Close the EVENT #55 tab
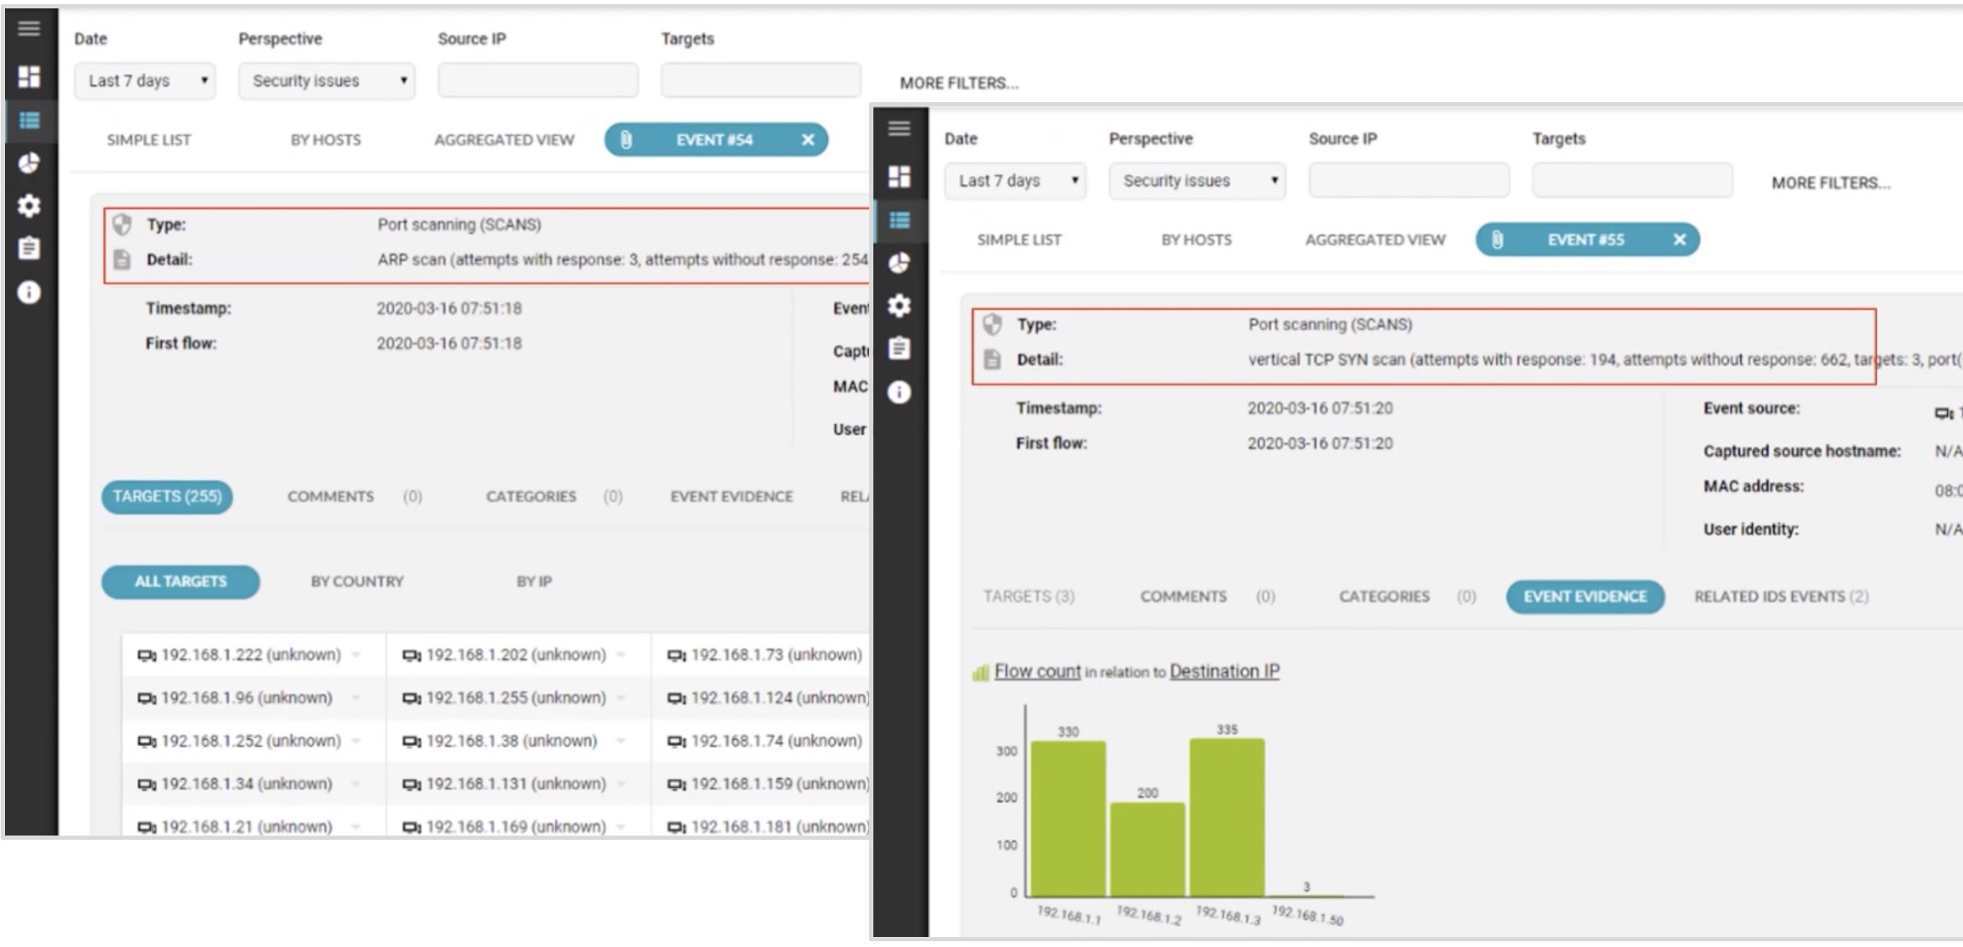The width and height of the screenshot is (1963, 947). (1679, 240)
